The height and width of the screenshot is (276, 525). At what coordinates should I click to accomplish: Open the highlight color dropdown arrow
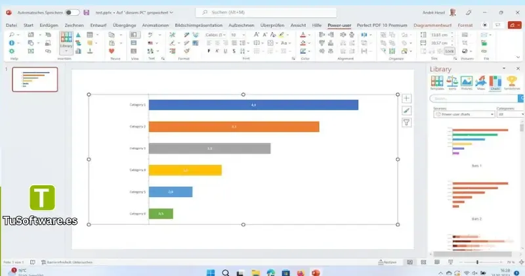click(287, 35)
